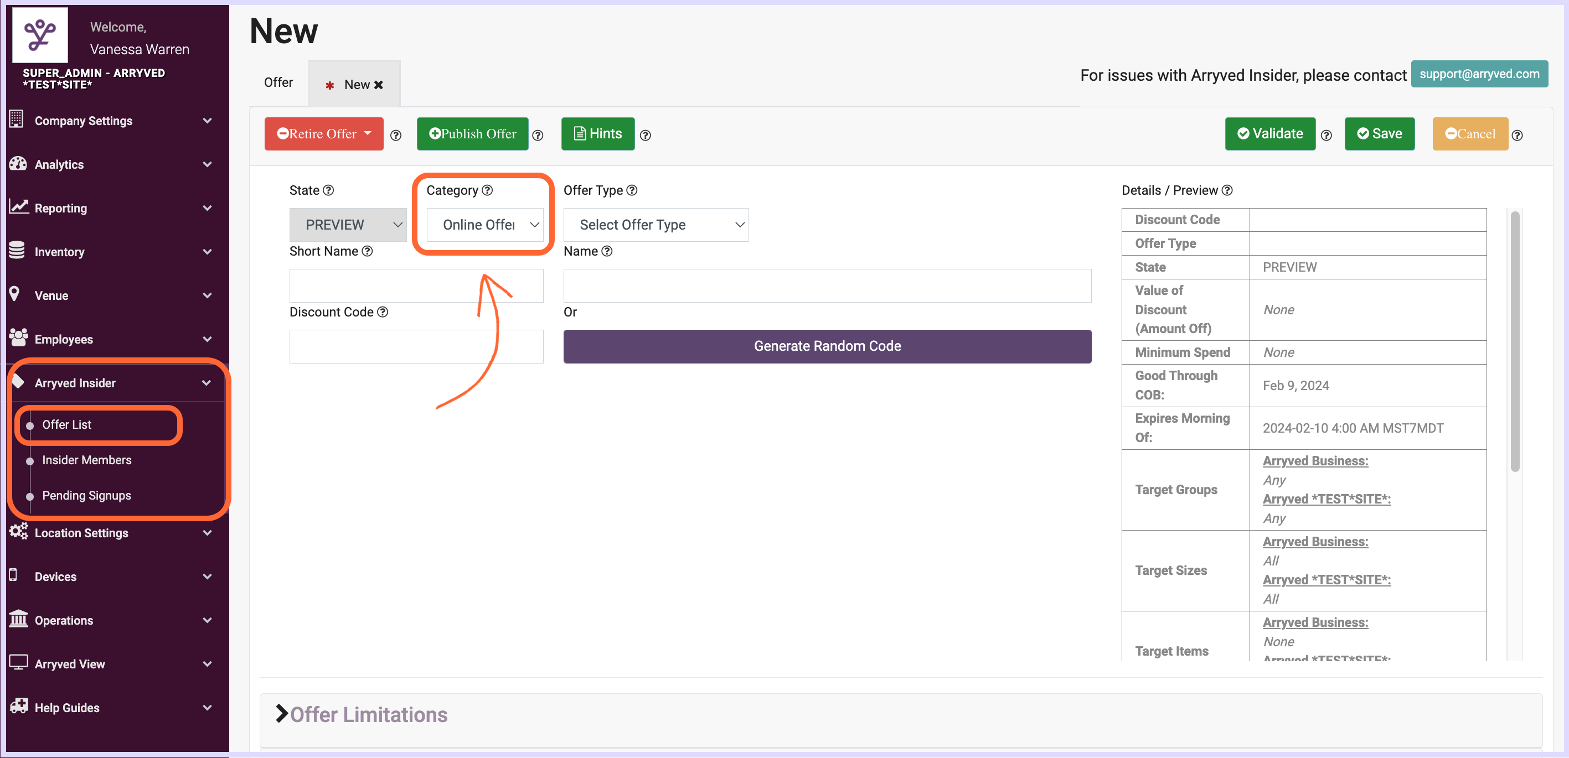The image size is (1569, 758).
Task: Click the Arryved logo in sidebar
Action: tap(40, 35)
